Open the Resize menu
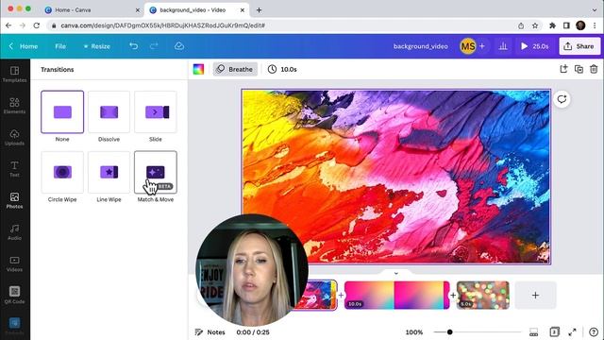This screenshot has height=340, width=604. (96, 46)
